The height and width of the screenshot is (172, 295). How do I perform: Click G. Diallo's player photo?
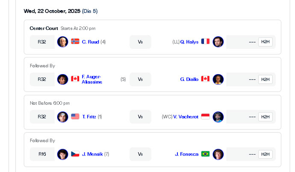(x=218, y=79)
